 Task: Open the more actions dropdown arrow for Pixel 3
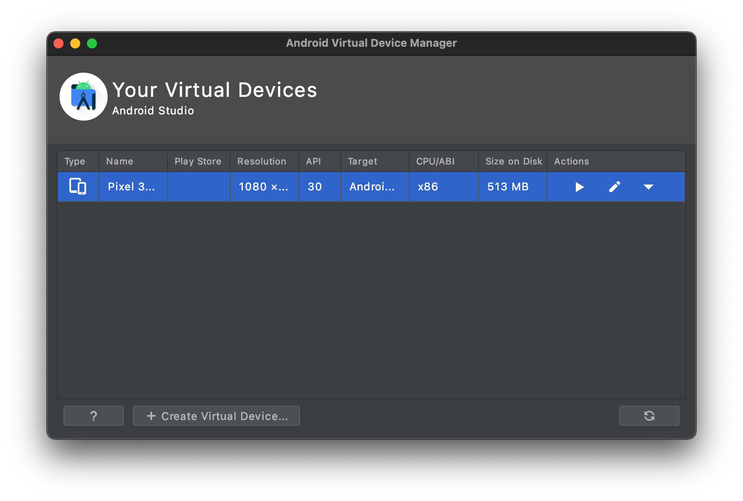click(x=649, y=187)
